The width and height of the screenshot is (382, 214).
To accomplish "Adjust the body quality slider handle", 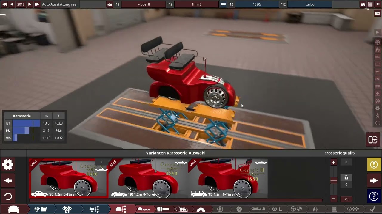I will (x=334, y=180).
